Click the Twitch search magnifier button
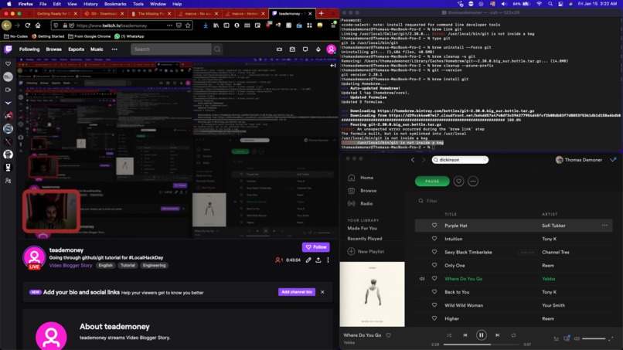The image size is (623, 350). tap(217, 49)
